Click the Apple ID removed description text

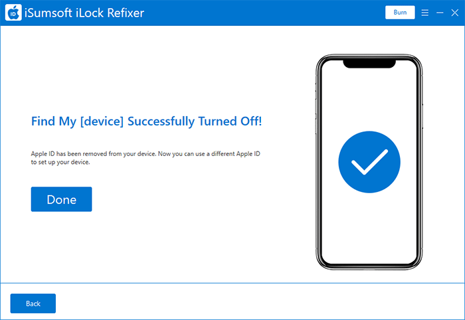145,158
